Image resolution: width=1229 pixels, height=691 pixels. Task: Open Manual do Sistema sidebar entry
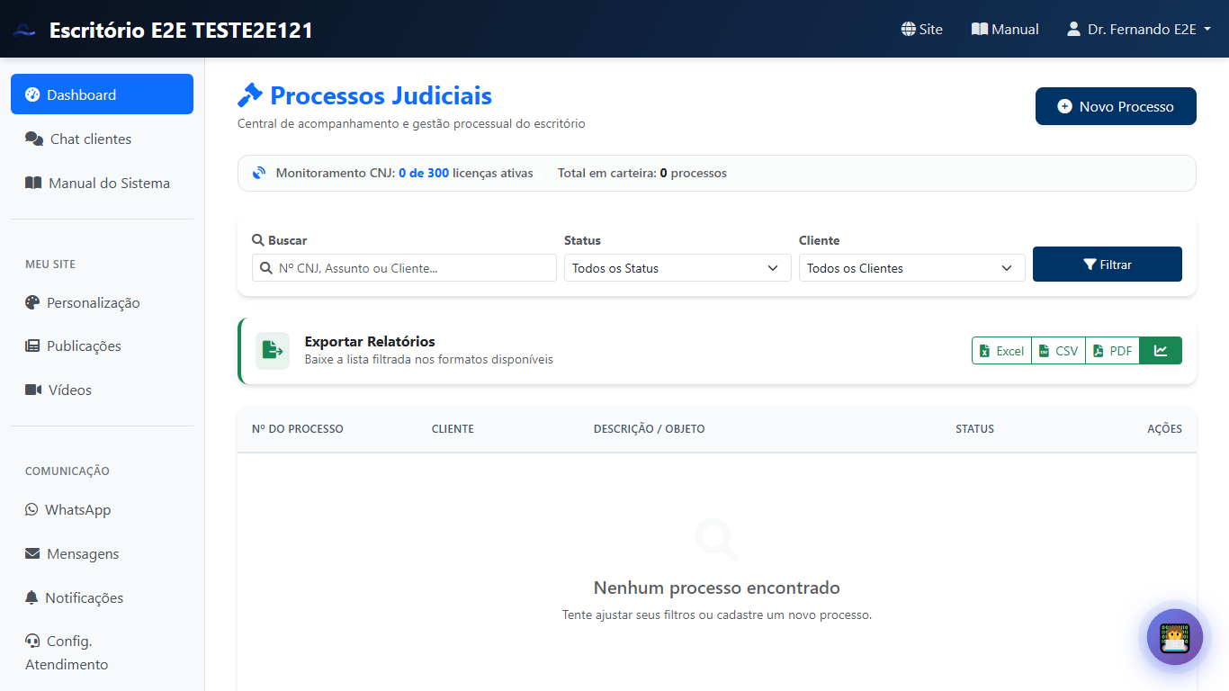(102, 183)
